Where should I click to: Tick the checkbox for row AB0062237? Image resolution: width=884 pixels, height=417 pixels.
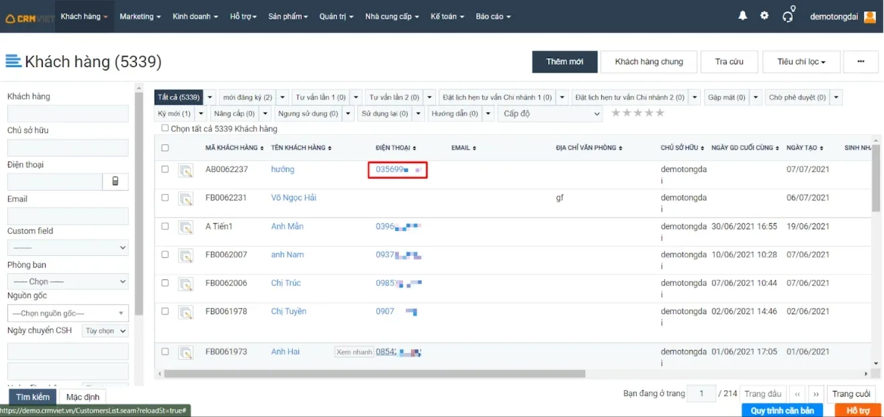point(165,169)
